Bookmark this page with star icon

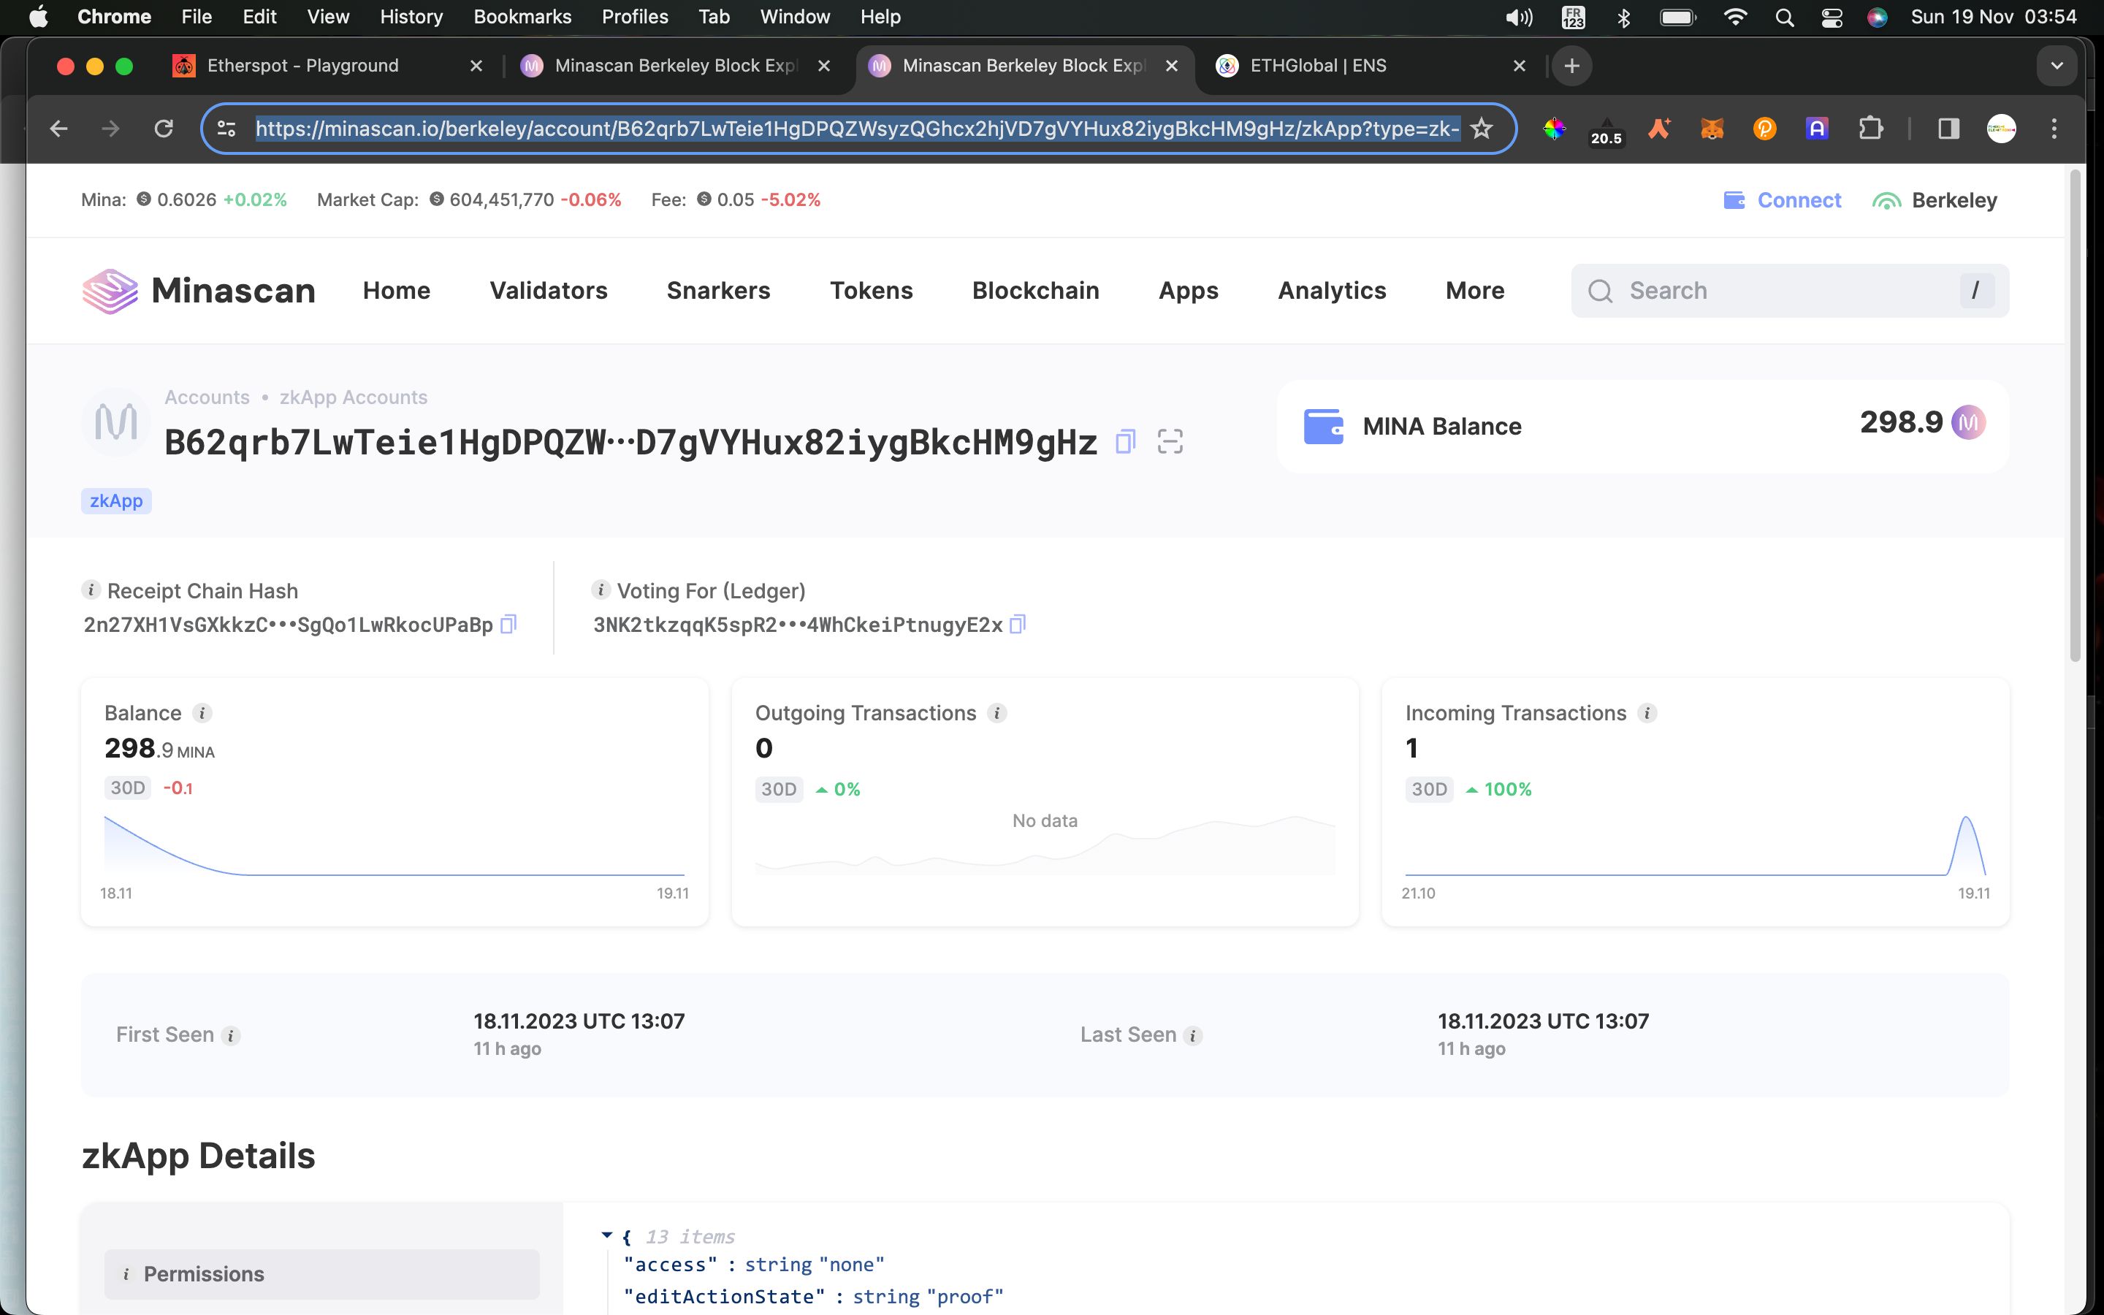(x=1482, y=129)
